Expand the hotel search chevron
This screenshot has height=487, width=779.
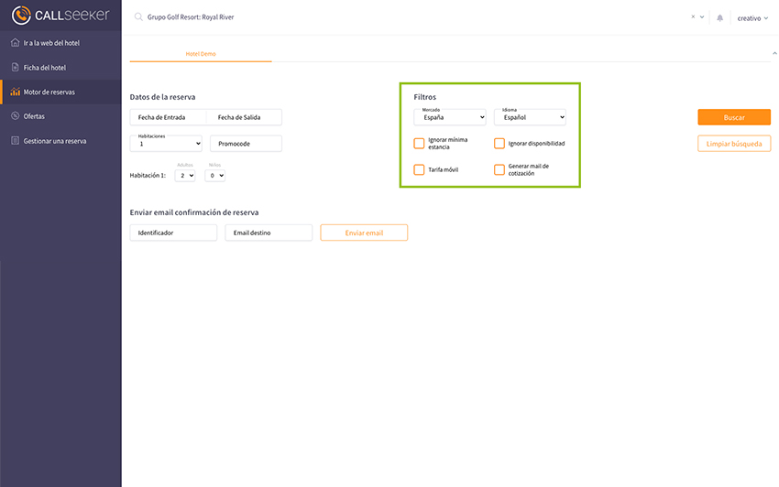702,16
